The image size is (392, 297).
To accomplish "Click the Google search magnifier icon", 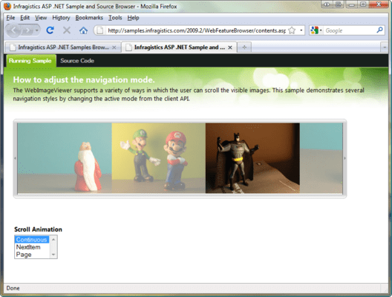I will pos(379,30).
